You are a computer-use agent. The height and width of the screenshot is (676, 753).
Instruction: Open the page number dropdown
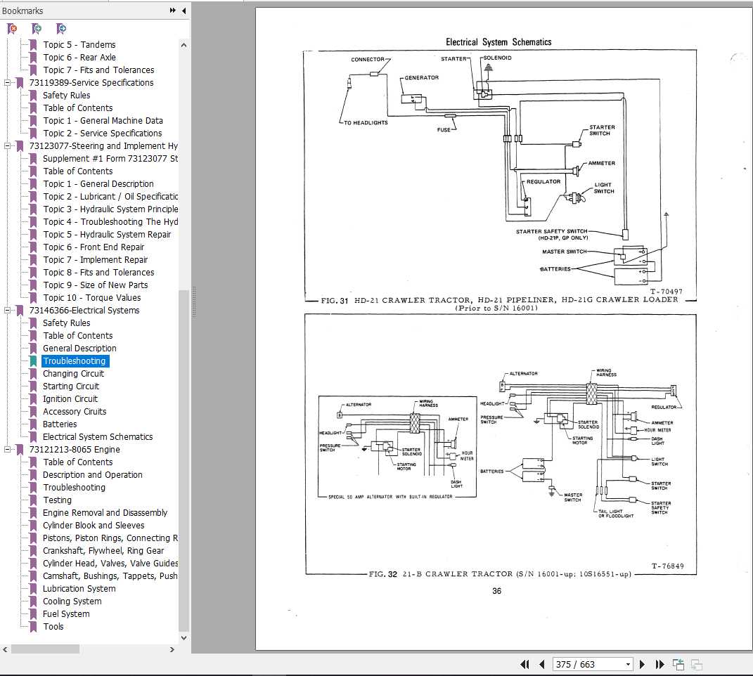coord(628,664)
